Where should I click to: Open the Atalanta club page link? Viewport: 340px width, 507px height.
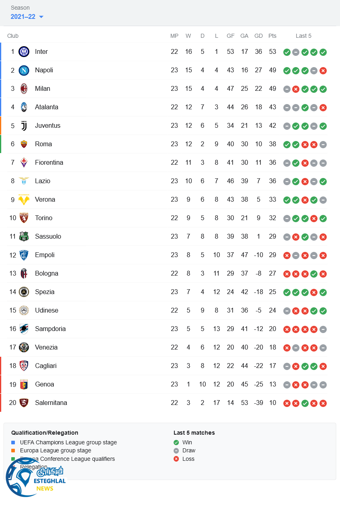[x=47, y=107]
